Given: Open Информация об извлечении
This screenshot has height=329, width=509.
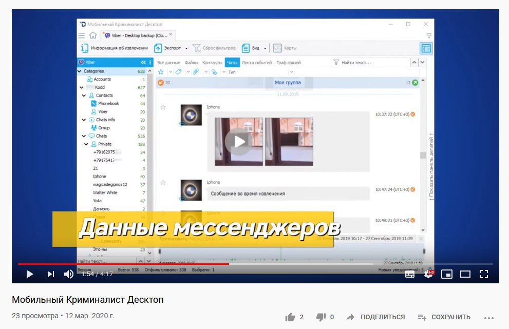Looking at the screenshot, I should click(114, 48).
